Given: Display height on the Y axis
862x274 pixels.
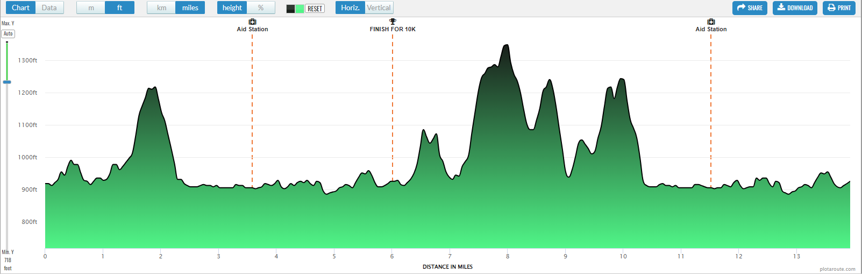Looking at the screenshot, I should pos(232,8).
